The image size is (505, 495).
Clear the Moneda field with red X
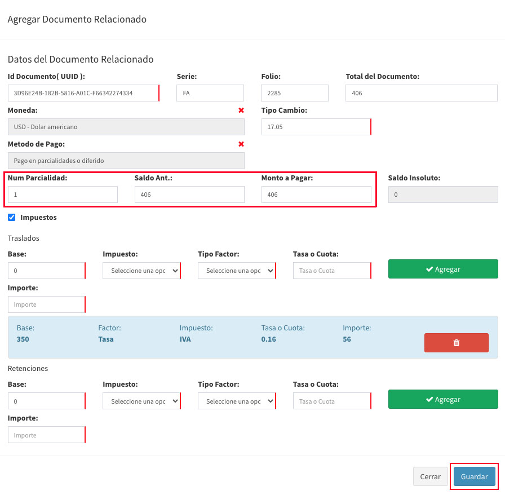pyautogui.click(x=241, y=110)
